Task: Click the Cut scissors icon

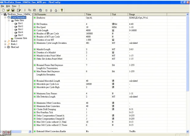Action: coord(25,10)
